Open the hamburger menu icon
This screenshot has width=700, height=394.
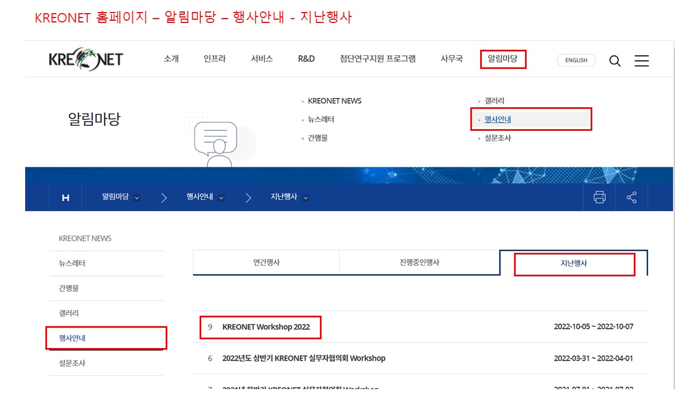click(x=641, y=61)
